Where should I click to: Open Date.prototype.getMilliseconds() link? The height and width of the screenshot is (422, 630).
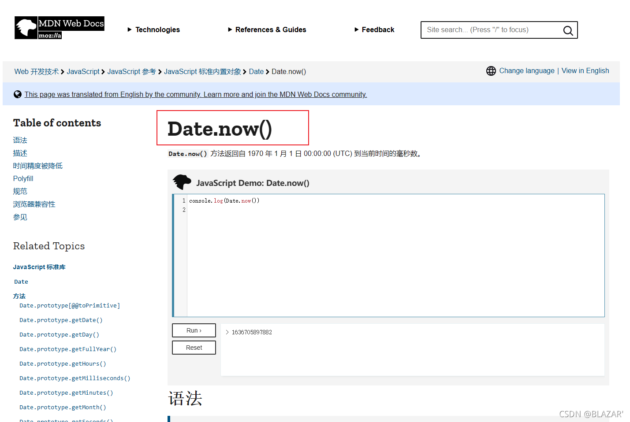pyautogui.click(x=75, y=378)
